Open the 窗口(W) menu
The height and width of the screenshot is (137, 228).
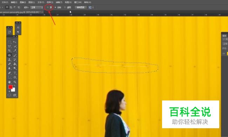78,2
